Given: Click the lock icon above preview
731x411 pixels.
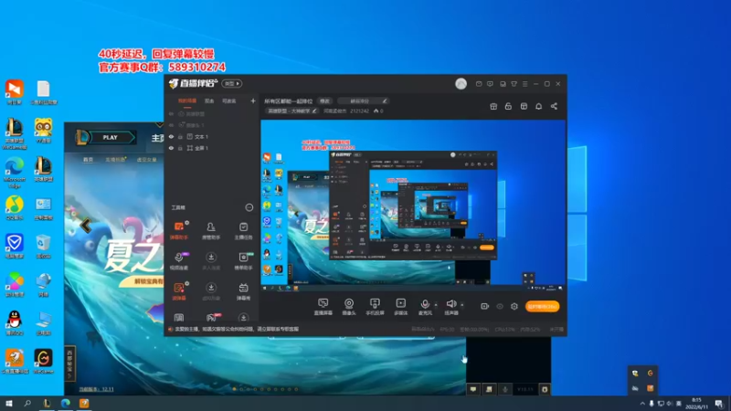Looking at the screenshot, I should tap(508, 106).
